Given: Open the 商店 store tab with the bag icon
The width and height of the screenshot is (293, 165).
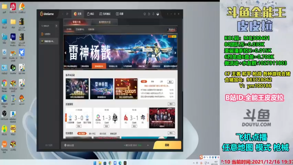Looking at the screenshot, I should (x=90, y=14).
